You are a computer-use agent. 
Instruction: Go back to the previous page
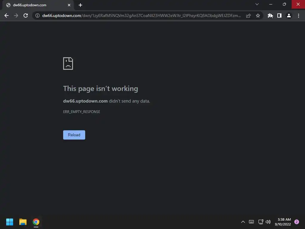pos(7,16)
